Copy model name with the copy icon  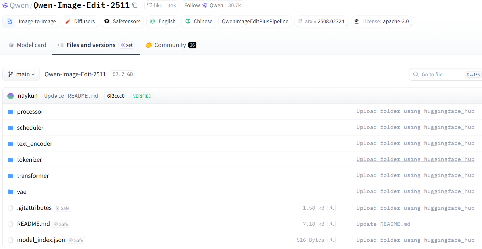[135, 5]
